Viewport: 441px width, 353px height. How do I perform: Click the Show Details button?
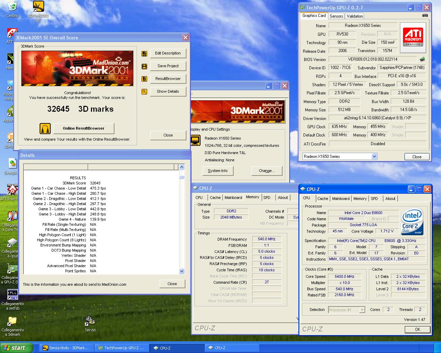click(x=168, y=92)
